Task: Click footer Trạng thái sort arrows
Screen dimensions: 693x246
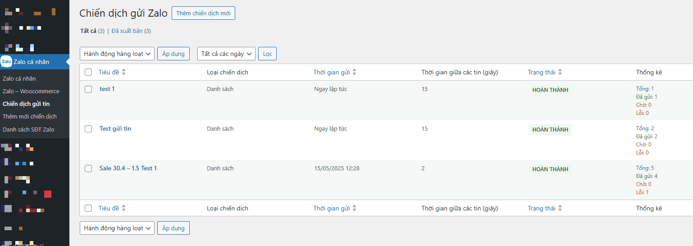Action: (560, 208)
